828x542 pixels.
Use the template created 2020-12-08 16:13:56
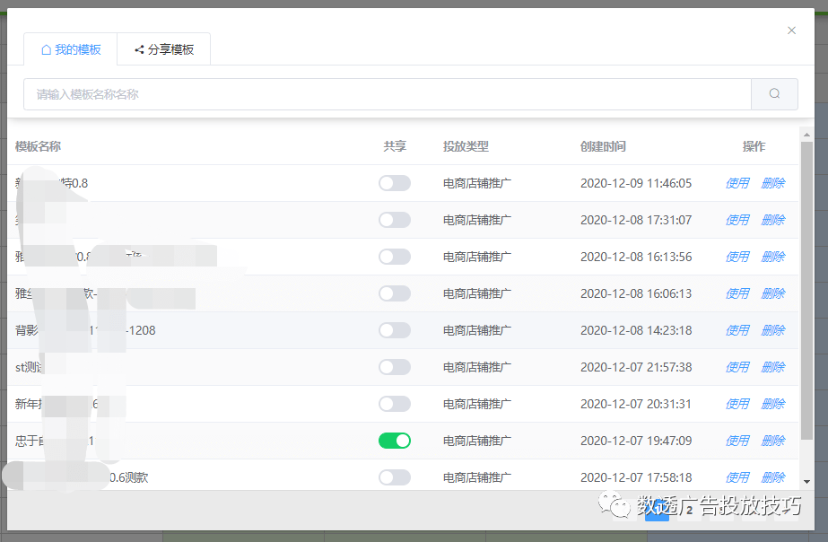[736, 257]
